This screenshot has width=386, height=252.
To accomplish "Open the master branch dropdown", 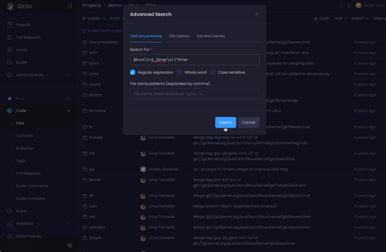I will pyautogui.click(x=94, y=18).
